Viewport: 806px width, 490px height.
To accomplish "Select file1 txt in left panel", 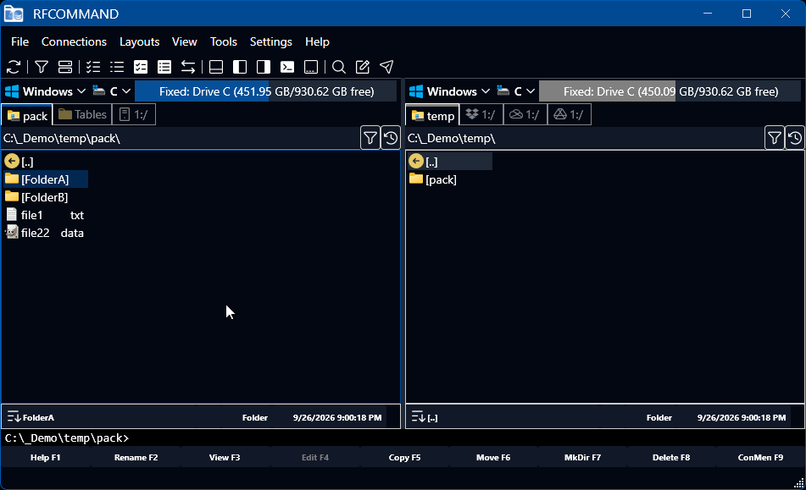I will click(45, 215).
